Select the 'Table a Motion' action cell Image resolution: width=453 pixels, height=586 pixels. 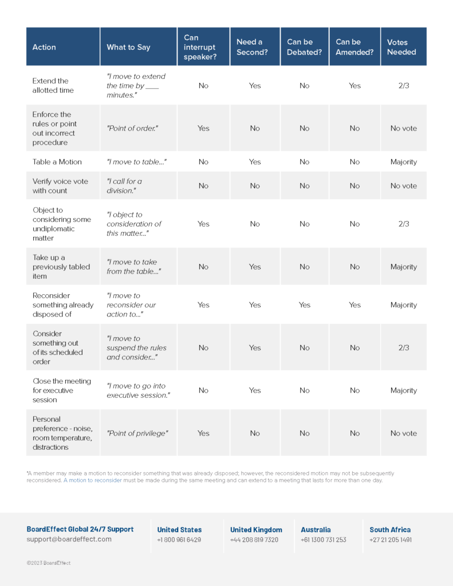click(x=63, y=162)
